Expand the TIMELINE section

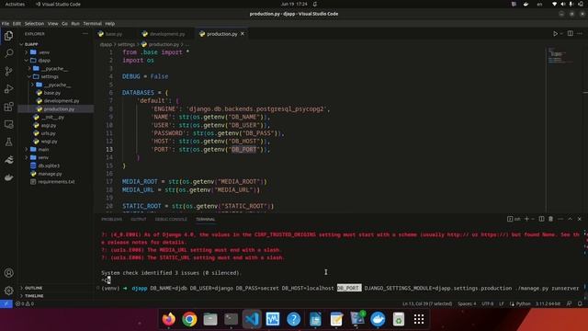click(x=34, y=296)
